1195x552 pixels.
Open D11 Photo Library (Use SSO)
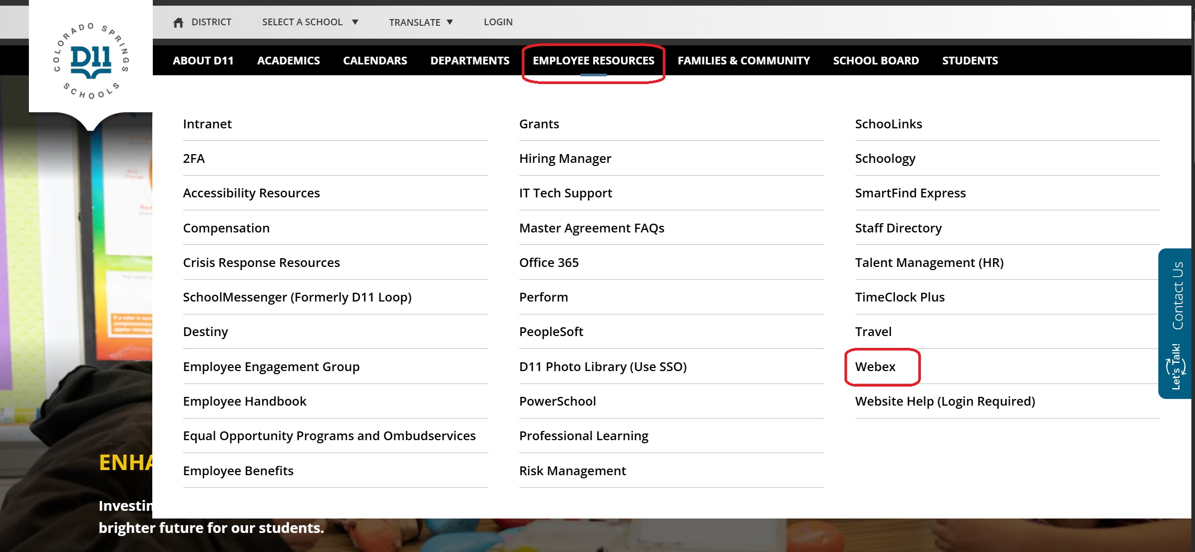(x=603, y=366)
